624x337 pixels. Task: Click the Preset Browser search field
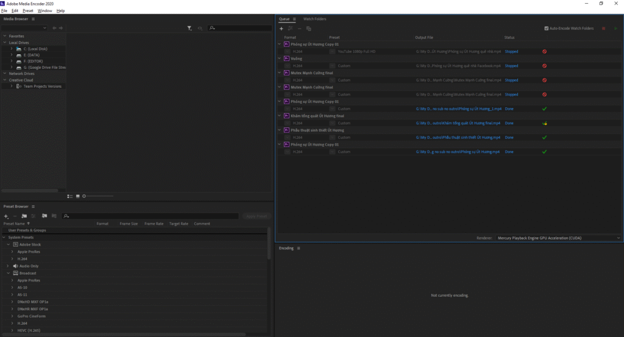pos(151,216)
